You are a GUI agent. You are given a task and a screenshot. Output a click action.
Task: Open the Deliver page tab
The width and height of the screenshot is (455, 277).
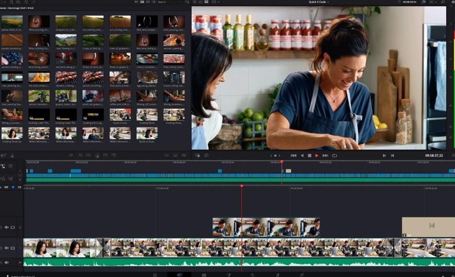(x=302, y=275)
